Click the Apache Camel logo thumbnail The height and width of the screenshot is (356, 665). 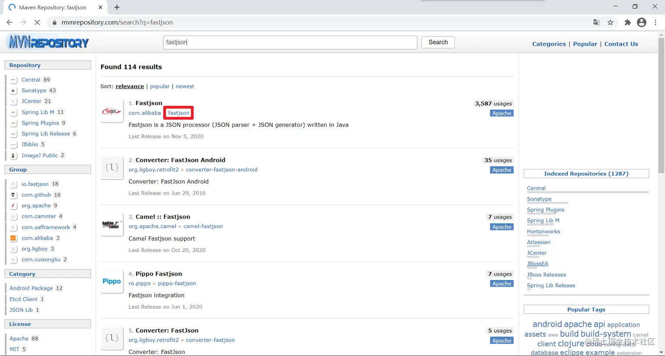[x=112, y=225]
